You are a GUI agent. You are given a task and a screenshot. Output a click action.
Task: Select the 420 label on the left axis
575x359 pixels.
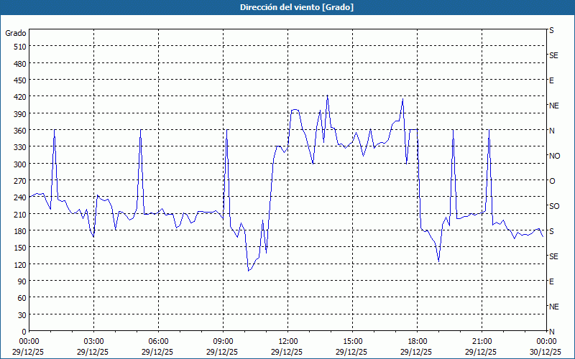pyautogui.click(x=19, y=97)
